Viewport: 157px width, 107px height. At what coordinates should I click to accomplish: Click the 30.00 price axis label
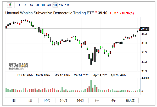(144, 71)
